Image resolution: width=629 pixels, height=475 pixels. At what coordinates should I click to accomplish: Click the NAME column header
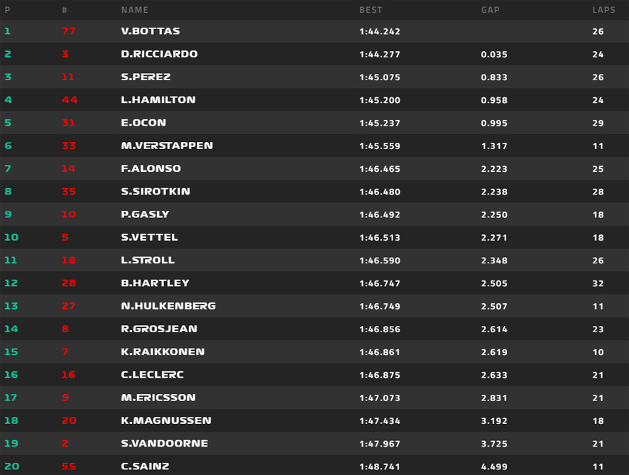[135, 10]
